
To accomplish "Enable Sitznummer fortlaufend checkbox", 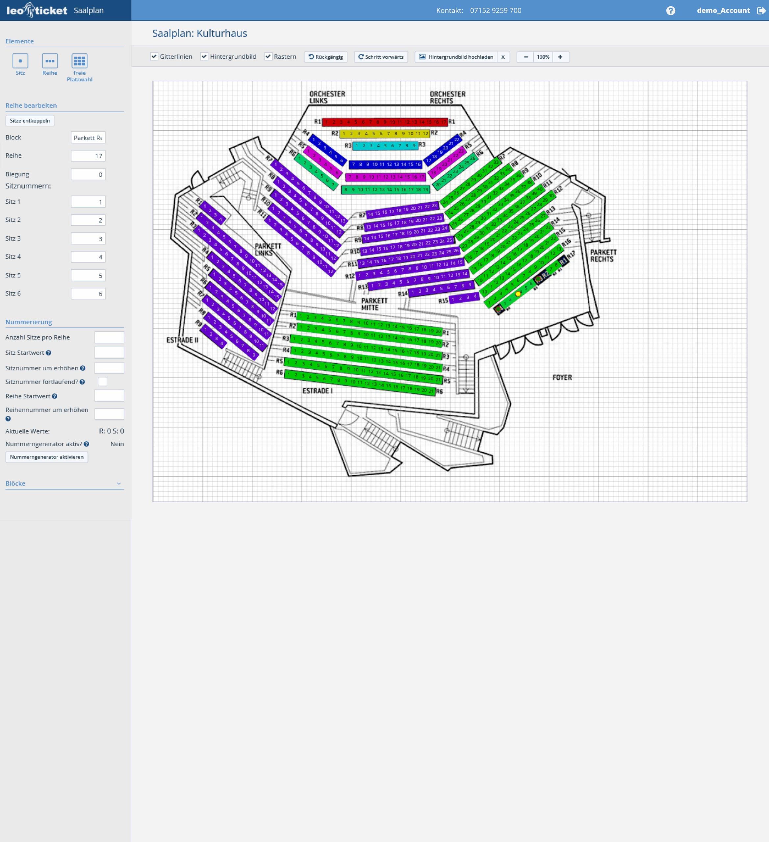I will pos(102,381).
